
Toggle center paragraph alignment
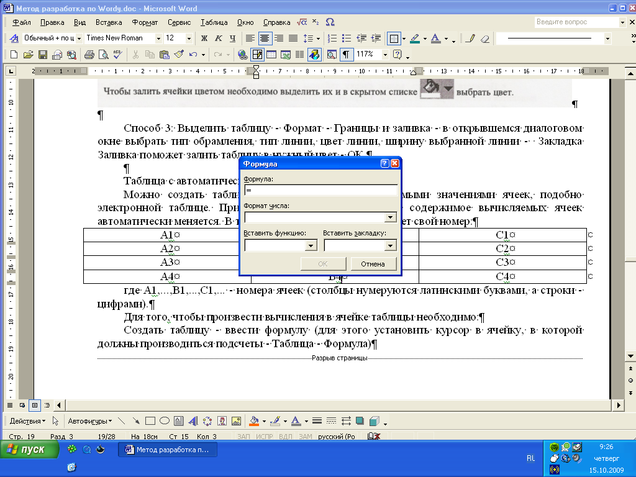pos(265,39)
